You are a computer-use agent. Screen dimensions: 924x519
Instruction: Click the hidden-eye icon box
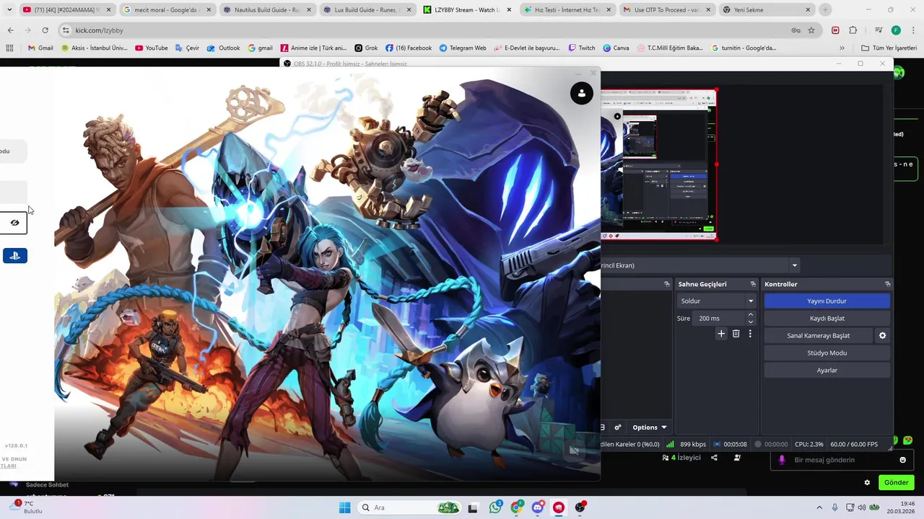tap(14, 223)
